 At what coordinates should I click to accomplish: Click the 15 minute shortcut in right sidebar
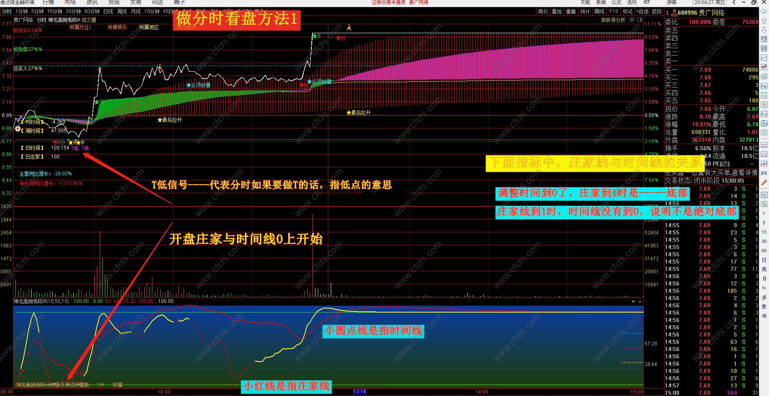coord(764,232)
